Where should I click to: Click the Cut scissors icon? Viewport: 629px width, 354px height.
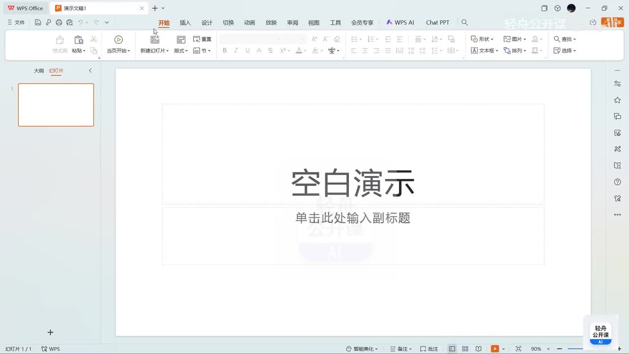click(94, 39)
